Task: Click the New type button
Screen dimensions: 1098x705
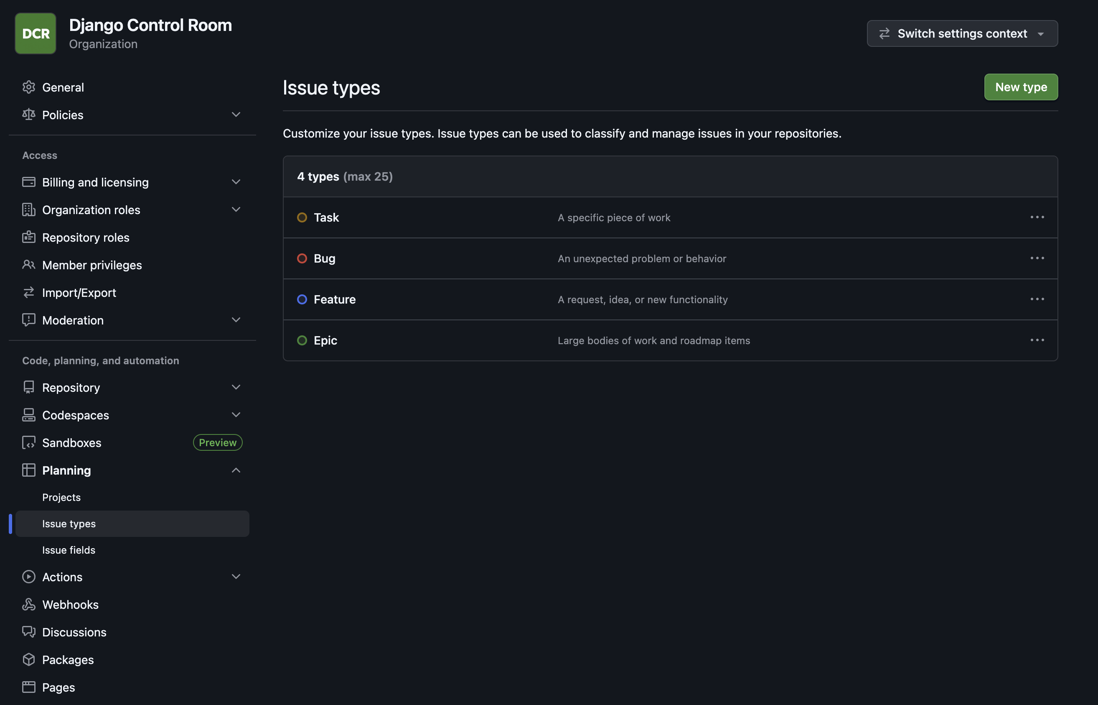Action: pyautogui.click(x=1021, y=87)
